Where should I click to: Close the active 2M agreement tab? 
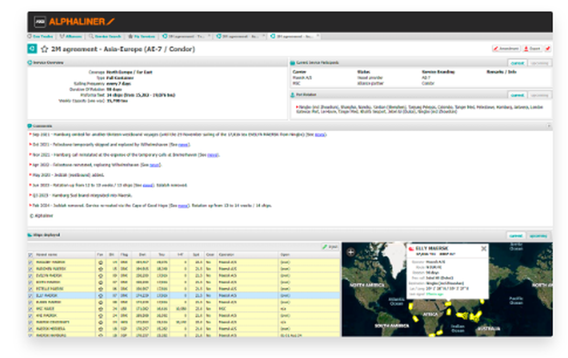[x=318, y=36]
